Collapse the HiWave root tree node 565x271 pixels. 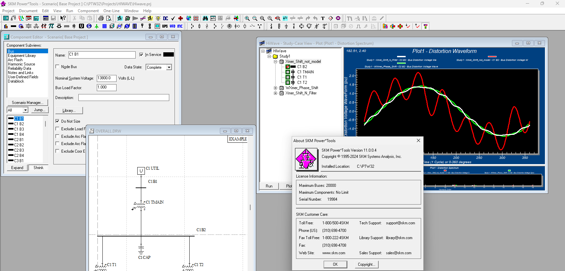click(x=263, y=51)
